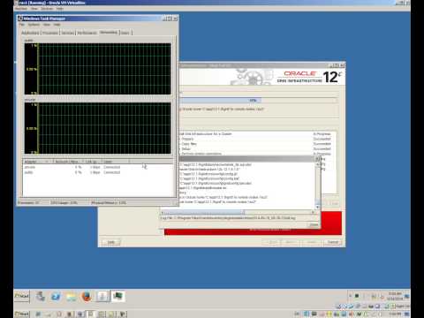Viewport: 424px width, 318px height.
Task: Open the Task Manager title bar icon menu
Action: (x=20, y=19)
